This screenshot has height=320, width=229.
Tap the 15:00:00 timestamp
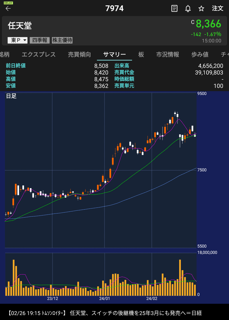coord(212,41)
